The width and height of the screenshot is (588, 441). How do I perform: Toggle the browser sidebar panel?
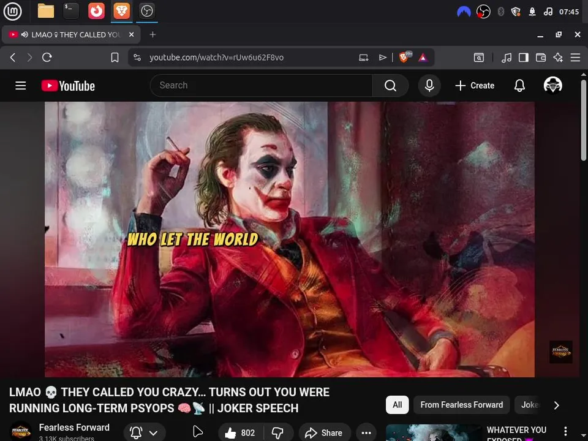click(x=524, y=58)
